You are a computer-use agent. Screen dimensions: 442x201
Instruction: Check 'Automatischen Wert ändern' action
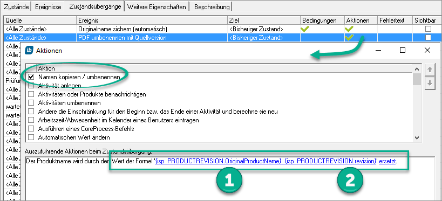(31, 137)
